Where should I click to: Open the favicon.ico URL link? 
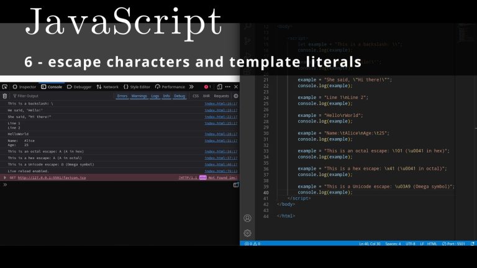pos(52,178)
